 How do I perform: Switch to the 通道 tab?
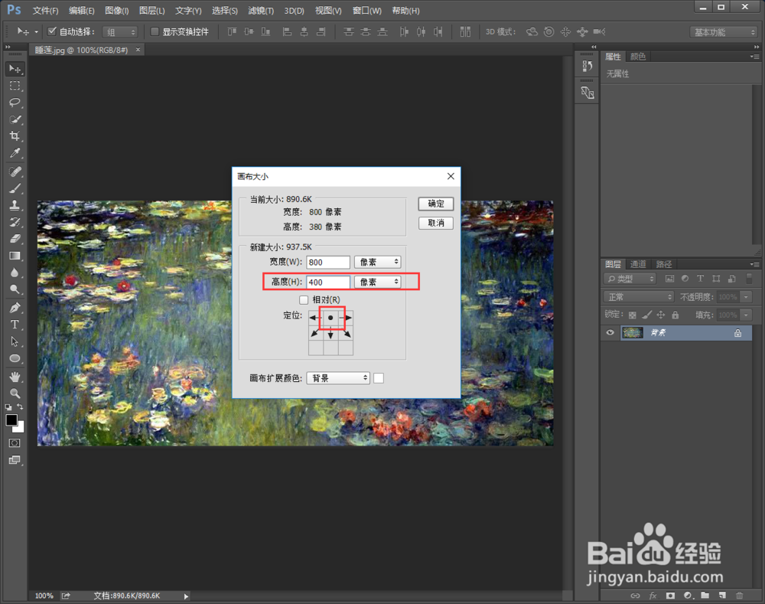point(638,264)
